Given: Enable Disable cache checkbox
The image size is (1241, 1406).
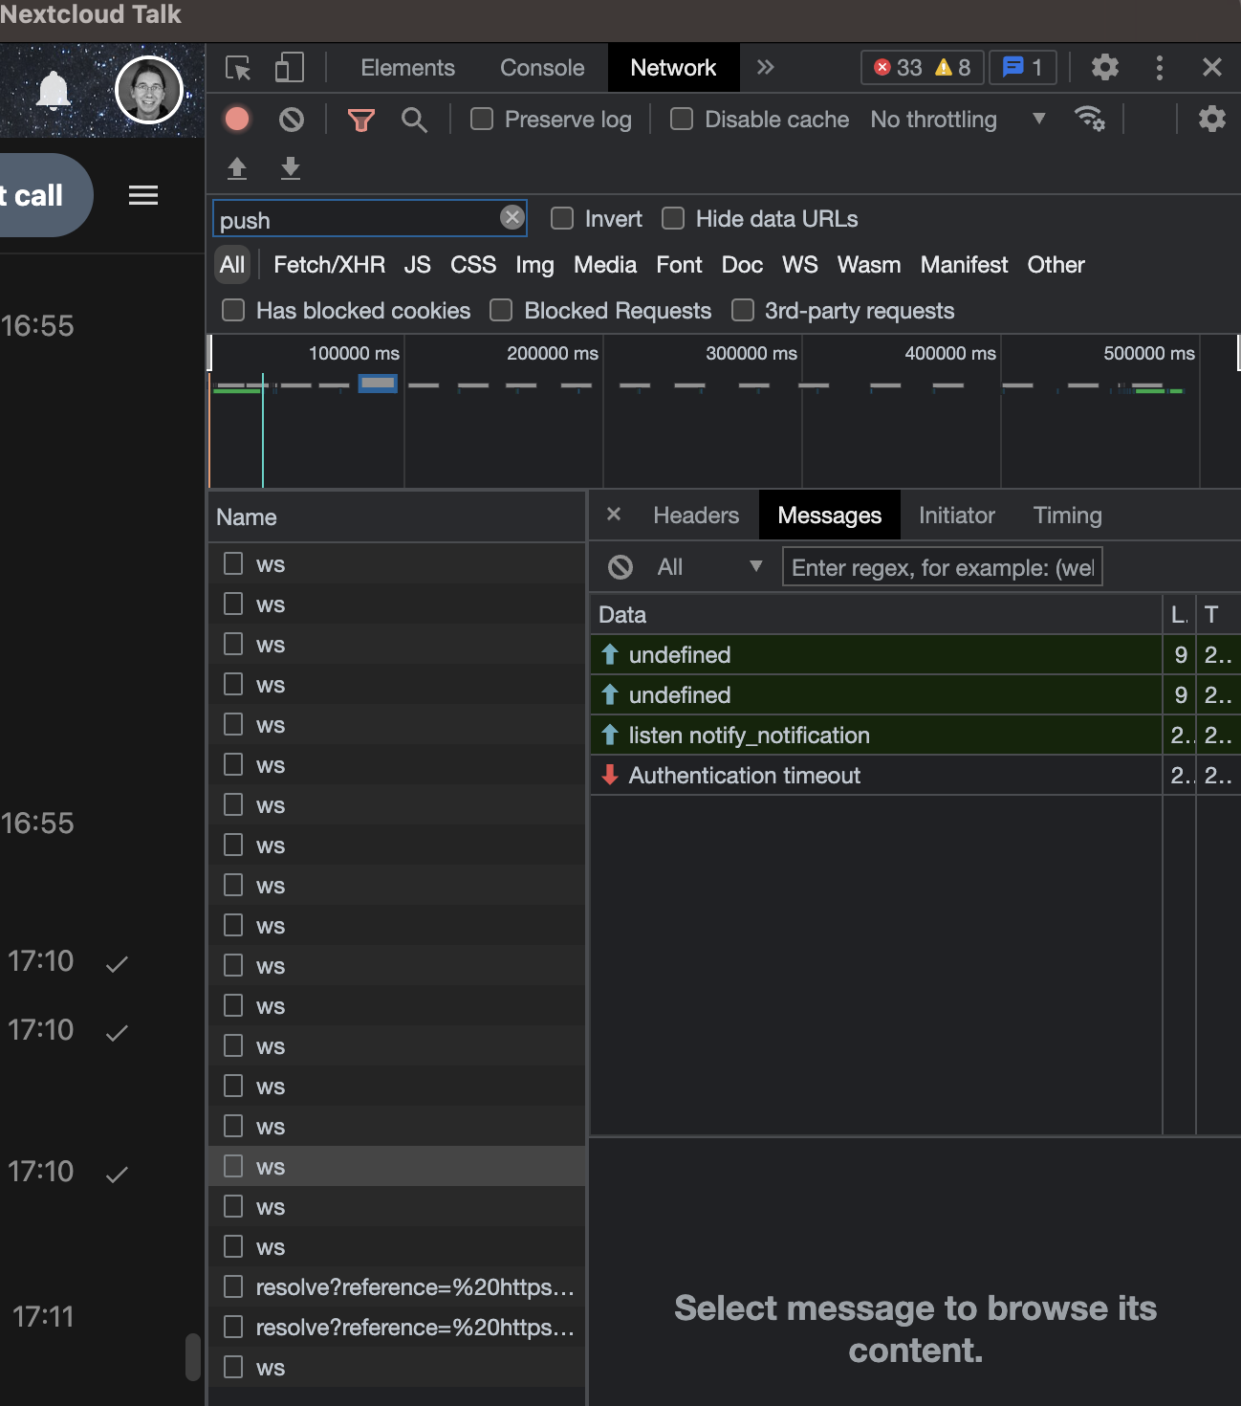Looking at the screenshot, I should [x=682, y=119].
